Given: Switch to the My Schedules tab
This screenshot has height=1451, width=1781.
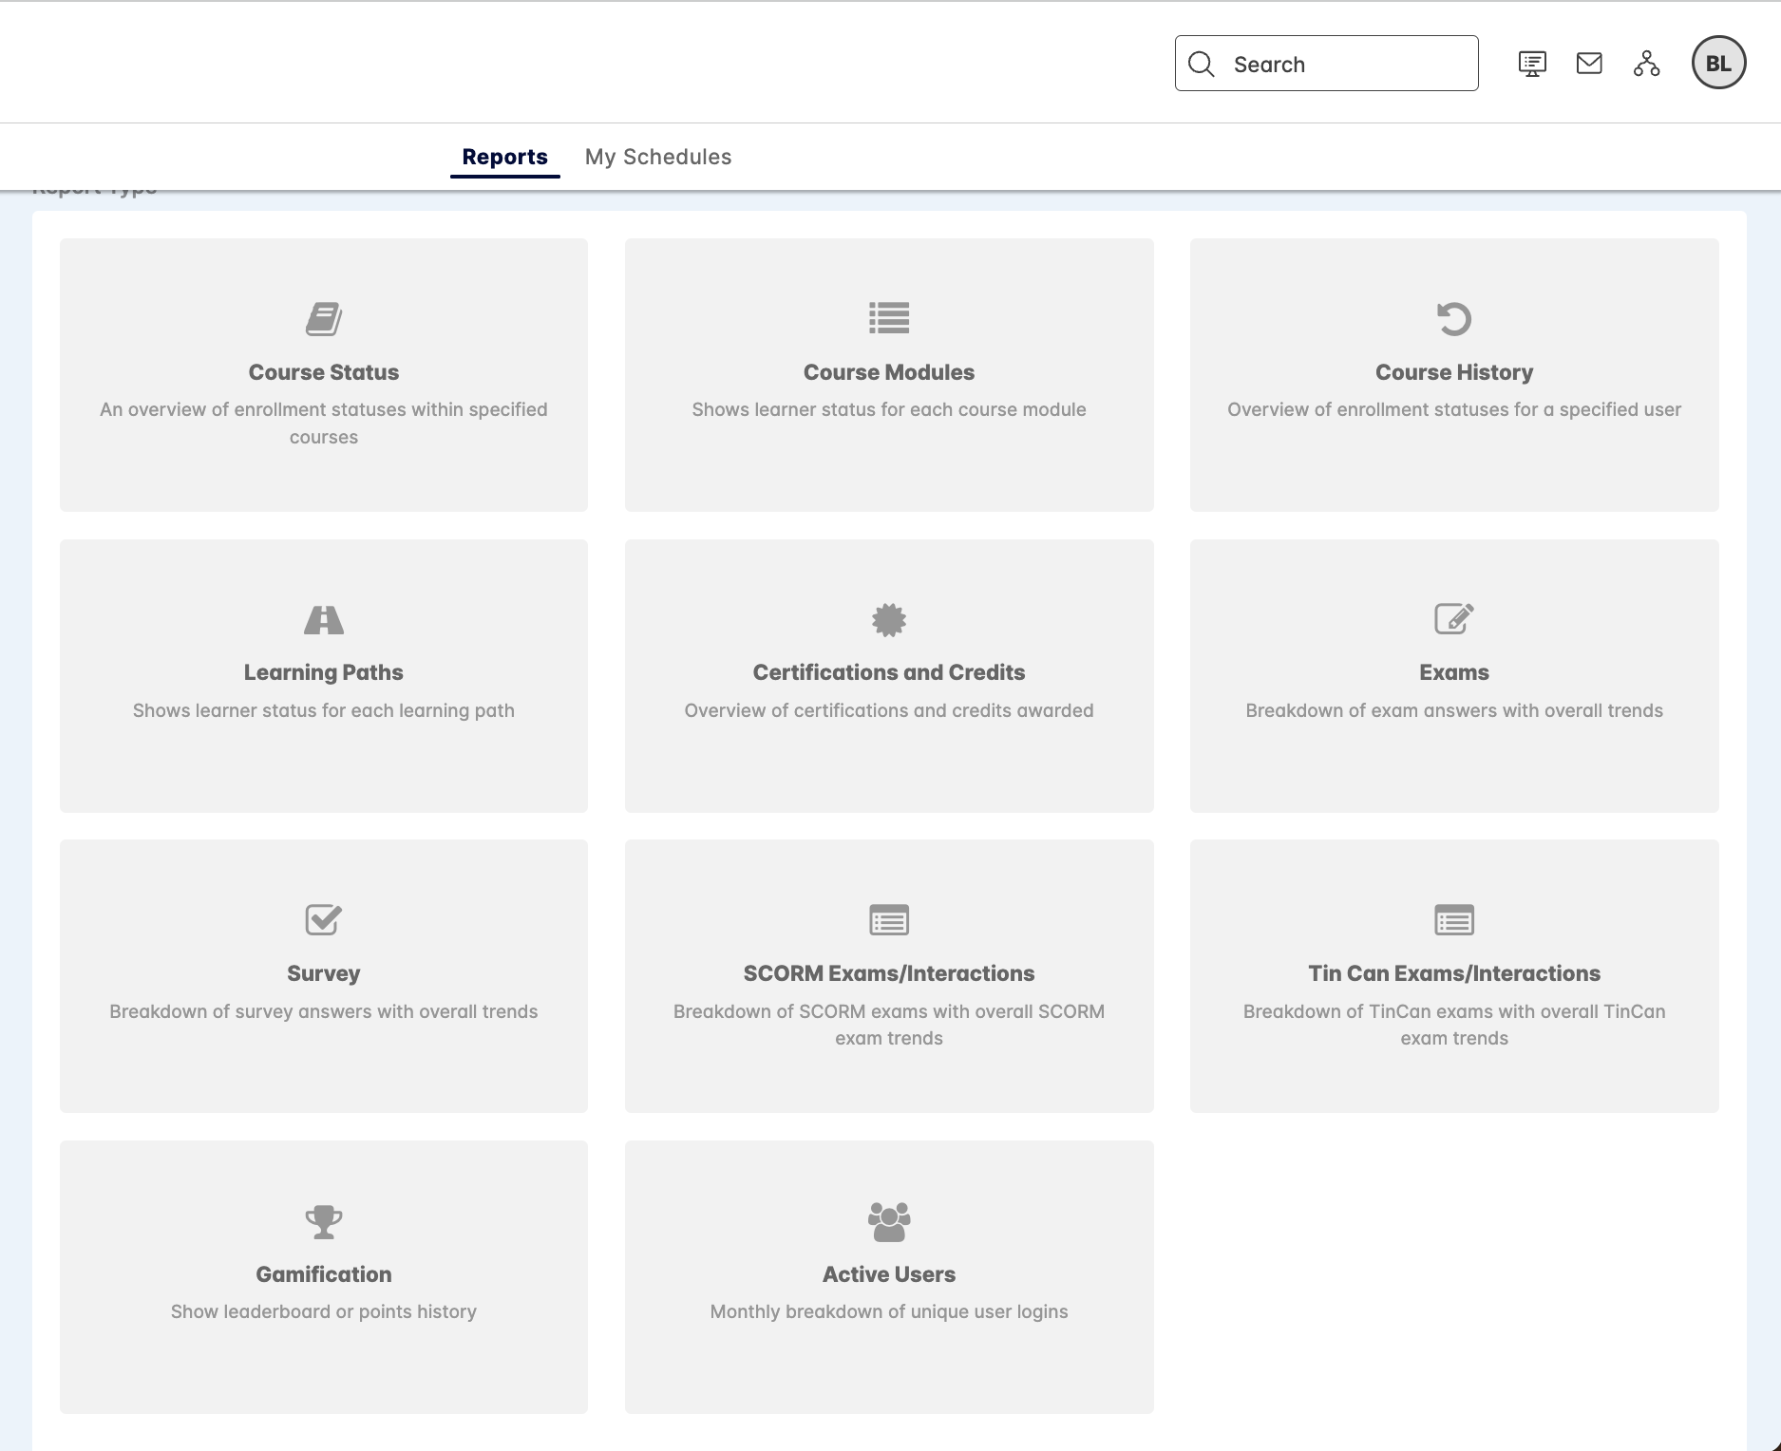Looking at the screenshot, I should pyautogui.click(x=659, y=156).
